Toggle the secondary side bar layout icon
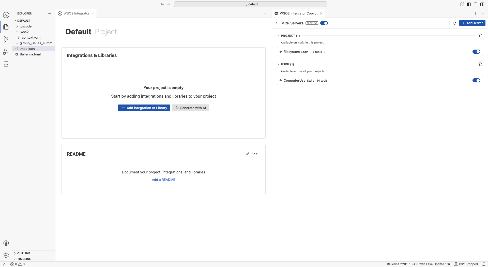This screenshot has width=488, height=267. [482, 4]
